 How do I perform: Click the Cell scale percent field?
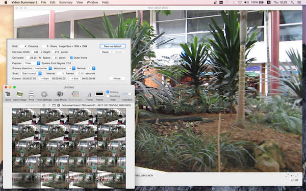click(32, 58)
